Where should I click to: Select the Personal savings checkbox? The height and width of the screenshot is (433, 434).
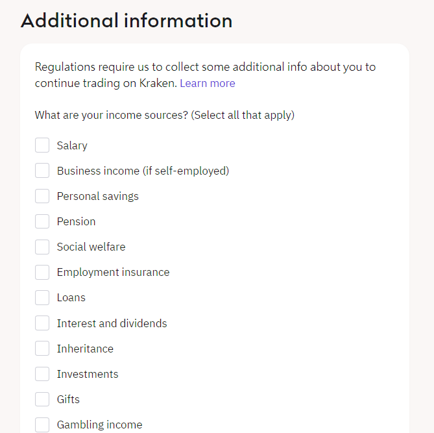coord(42,196)
